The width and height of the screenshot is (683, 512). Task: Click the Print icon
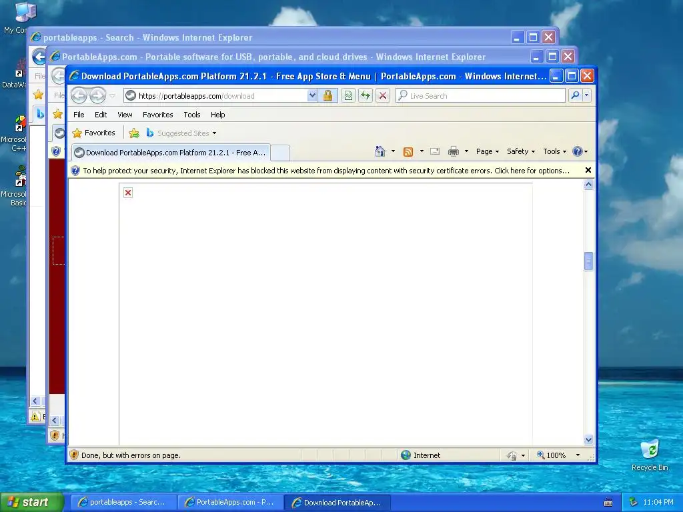454,151
